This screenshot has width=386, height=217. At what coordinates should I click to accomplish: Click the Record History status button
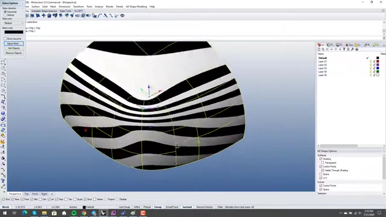click(x=205, y=207)
